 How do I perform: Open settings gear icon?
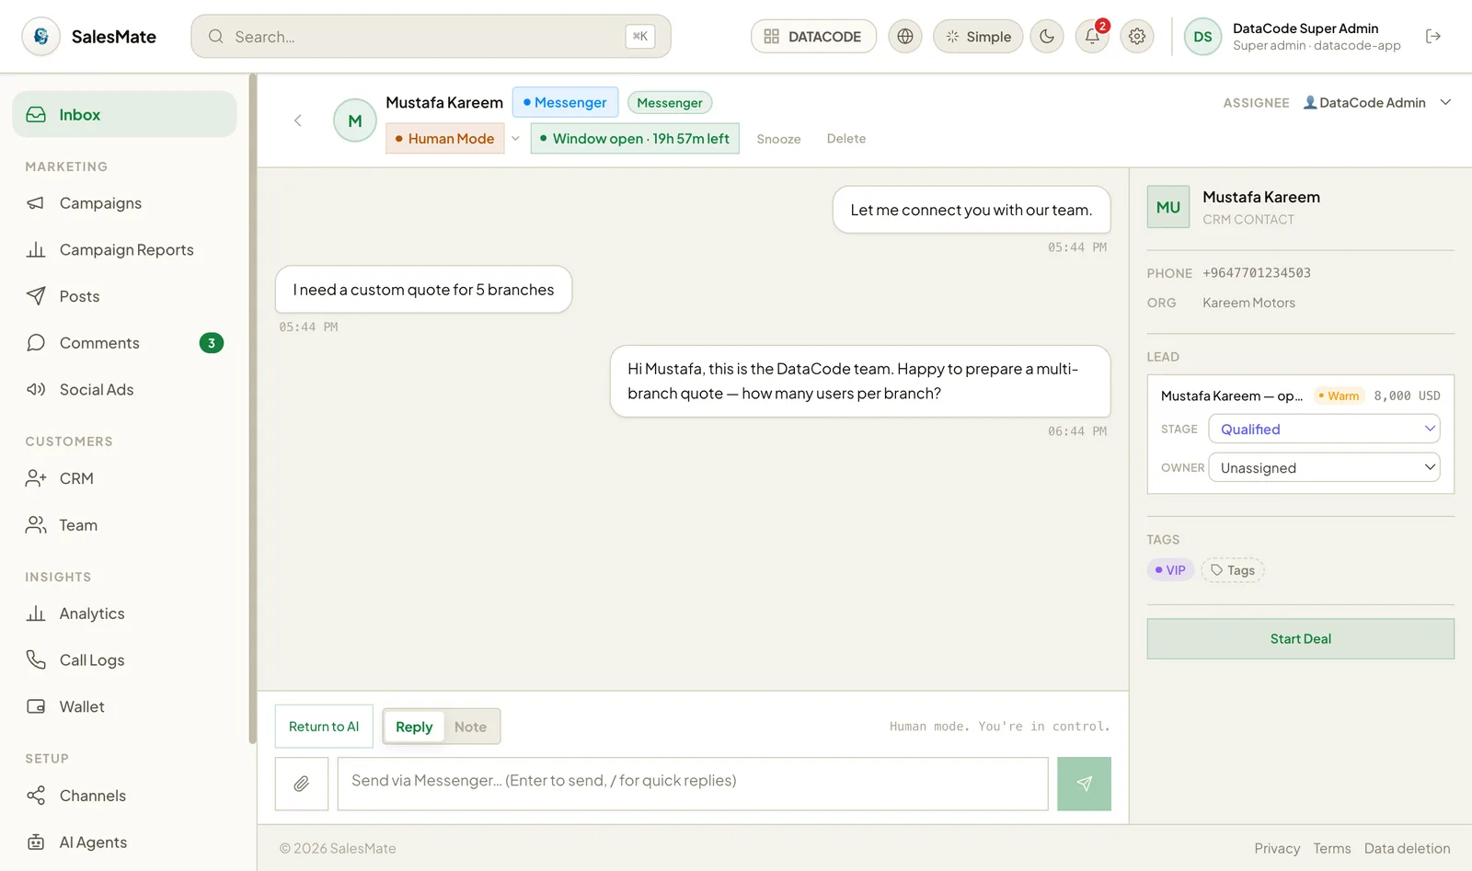pyautogui.click(x=1137, y=37)
